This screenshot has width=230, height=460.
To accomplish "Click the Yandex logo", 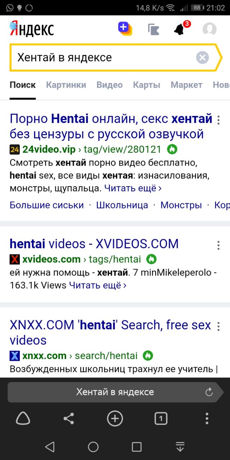I will [32, 29].
